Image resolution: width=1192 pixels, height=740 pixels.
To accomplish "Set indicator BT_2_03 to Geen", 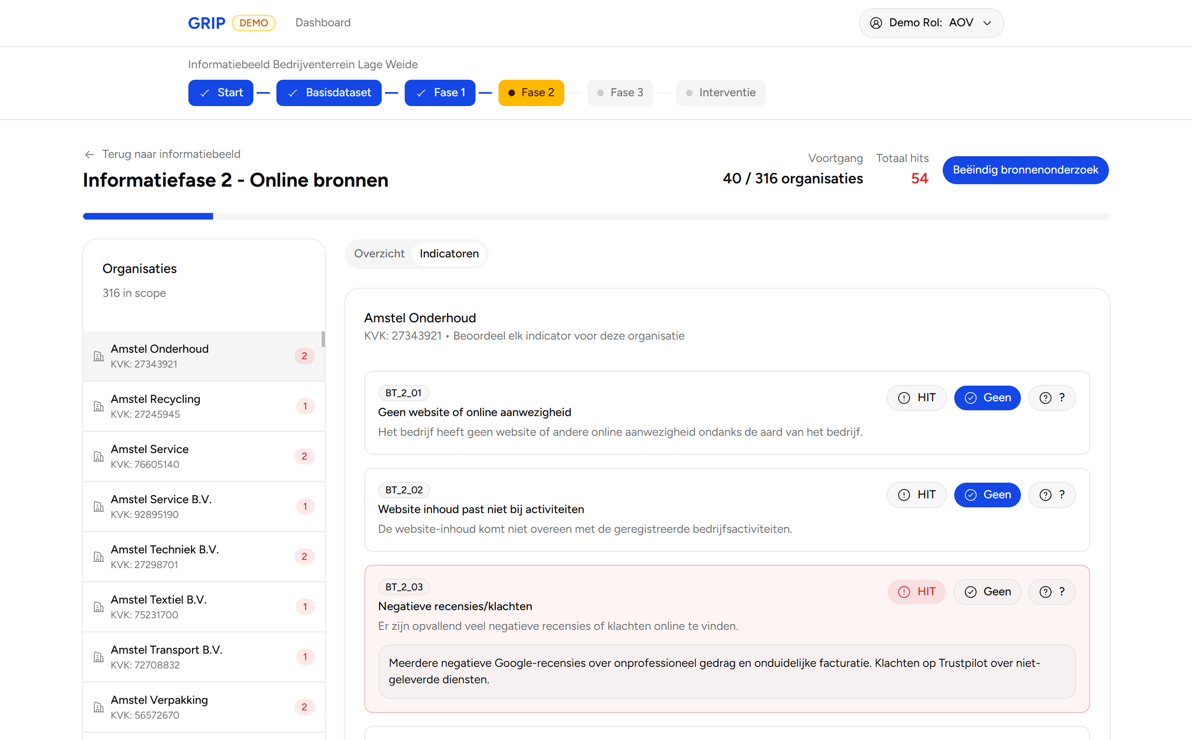I will point(987,591).
